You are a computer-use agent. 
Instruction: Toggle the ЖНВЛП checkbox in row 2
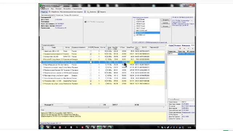[91, 54]
